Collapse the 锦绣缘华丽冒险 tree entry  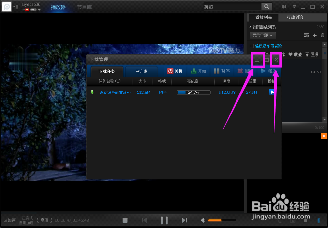(x=252, y=46)
